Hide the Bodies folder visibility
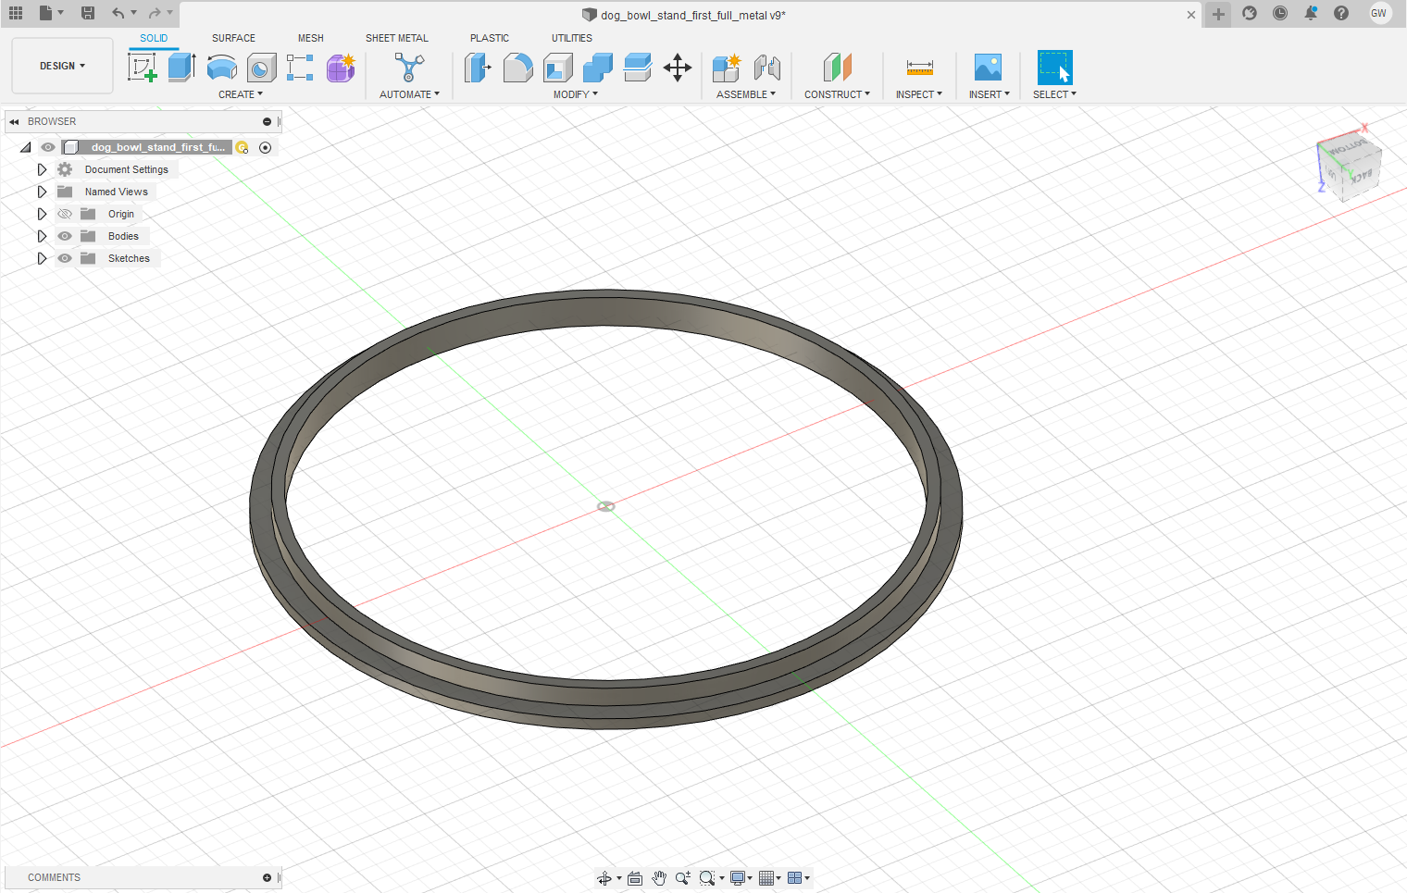 point(65,236)
